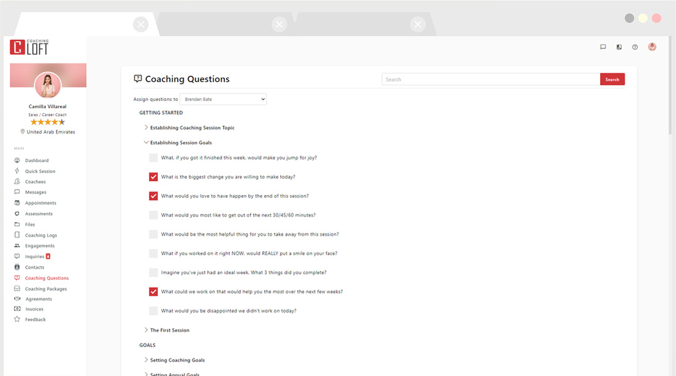Click the coach star rating
Viewport: 676px width, 376px height.
click(x=48, y=122)
